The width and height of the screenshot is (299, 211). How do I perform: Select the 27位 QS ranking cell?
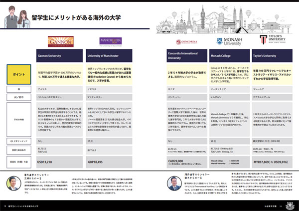(x=109, y=141)
